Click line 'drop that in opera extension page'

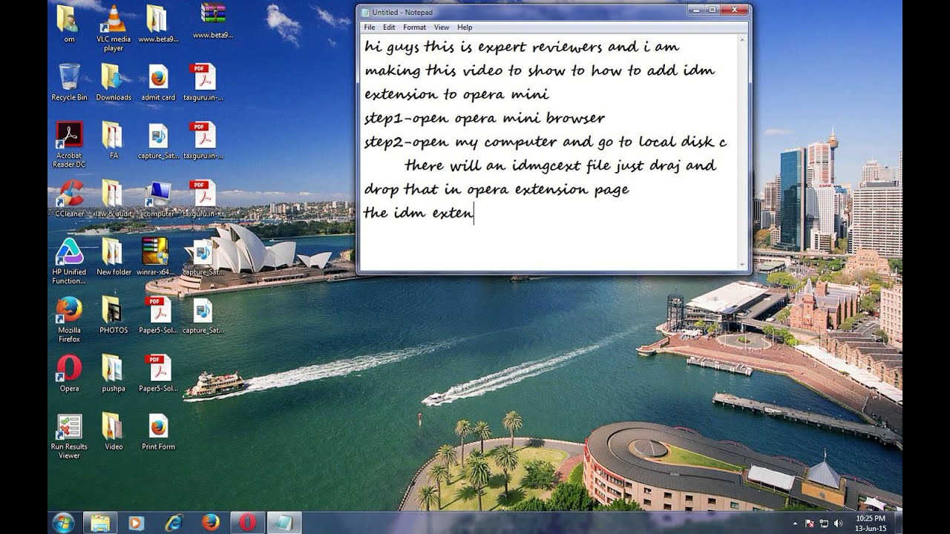coord(497,190)
